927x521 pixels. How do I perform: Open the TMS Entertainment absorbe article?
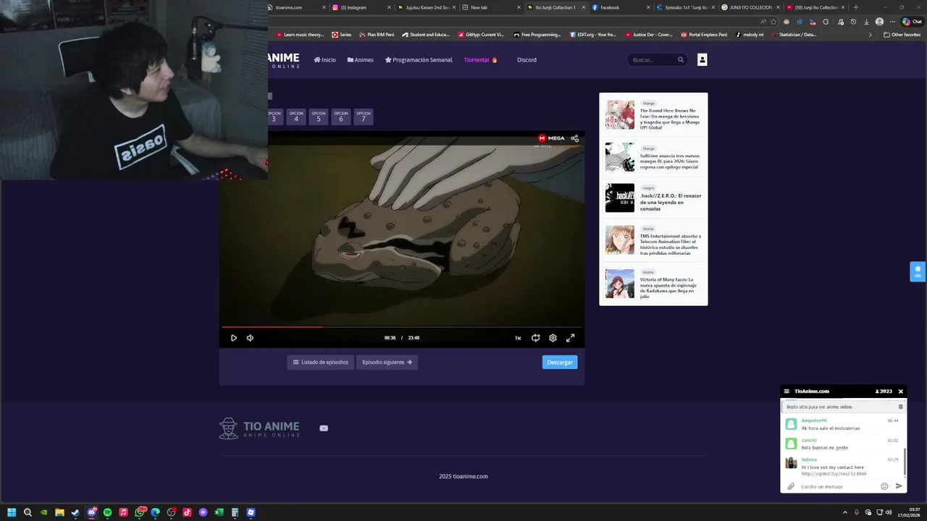click(653, 240)
